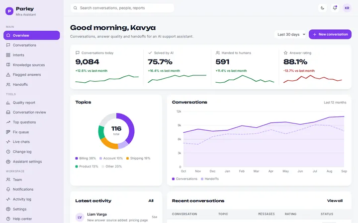Click the Handed to humans 591 value
Image resolution: width=358 pixels, height=223 pixels.
tap(222, 62)
